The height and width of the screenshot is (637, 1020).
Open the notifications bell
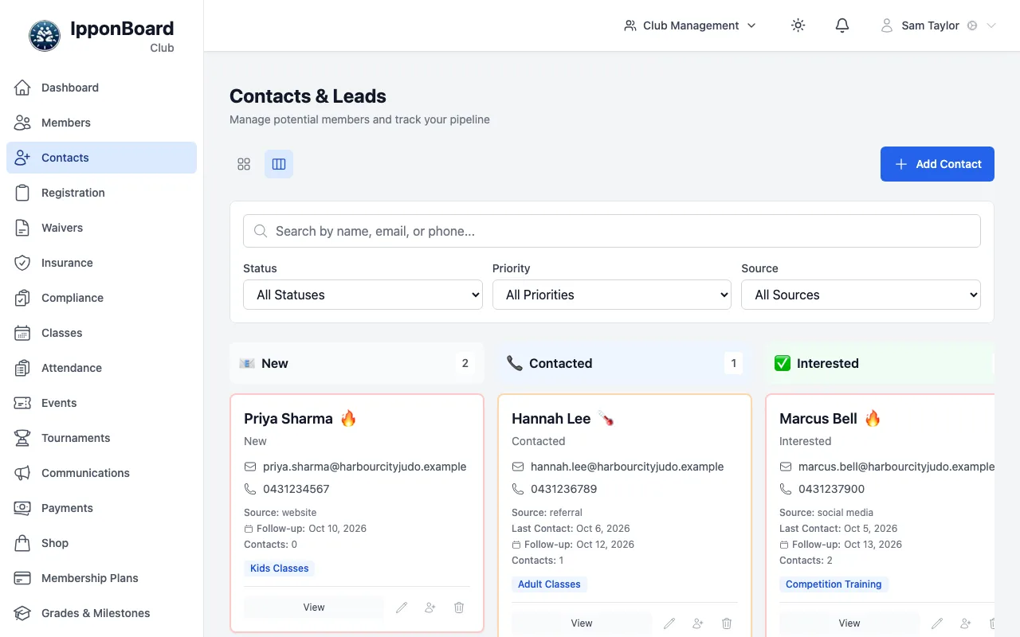842,25
